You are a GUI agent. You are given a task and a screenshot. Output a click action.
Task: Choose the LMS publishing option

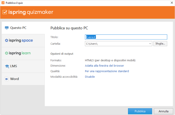[23, 66]
